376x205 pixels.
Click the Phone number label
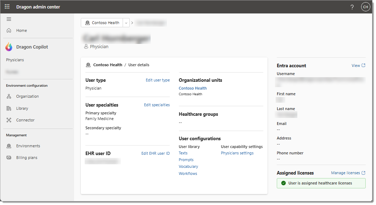pyautogui.click(x=290, y=153)
